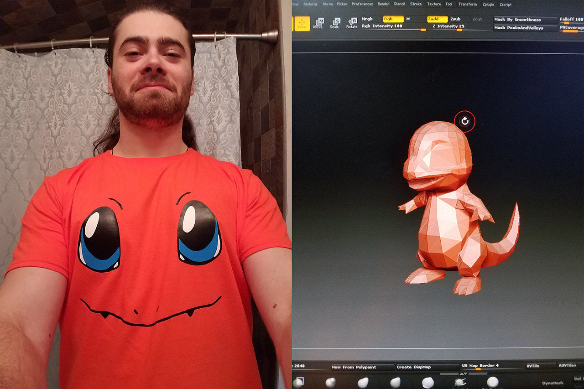Adjust the PVCoverage slider
The height and width of the screenshot is (389, 584).
point(572,28)
